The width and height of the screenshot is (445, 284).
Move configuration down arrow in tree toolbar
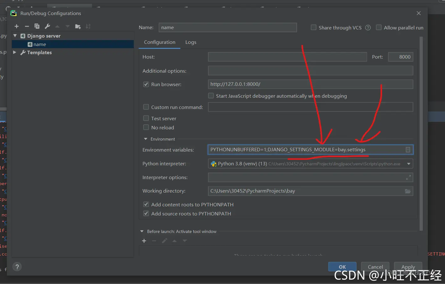point(67,26)
